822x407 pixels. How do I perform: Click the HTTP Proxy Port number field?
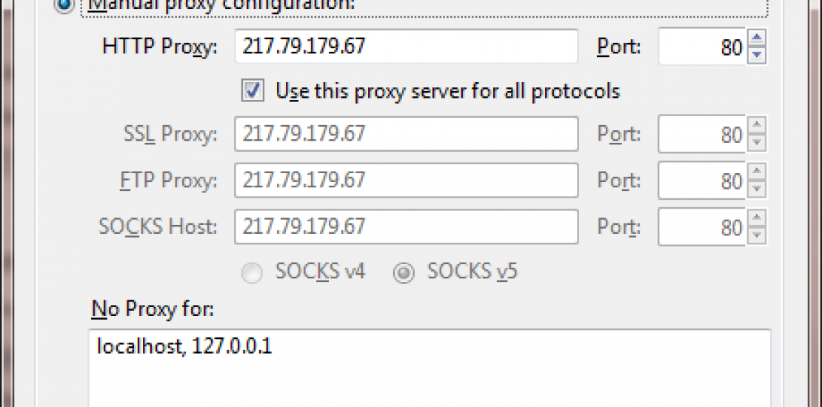pyautogui.click(x=702, y=47)
